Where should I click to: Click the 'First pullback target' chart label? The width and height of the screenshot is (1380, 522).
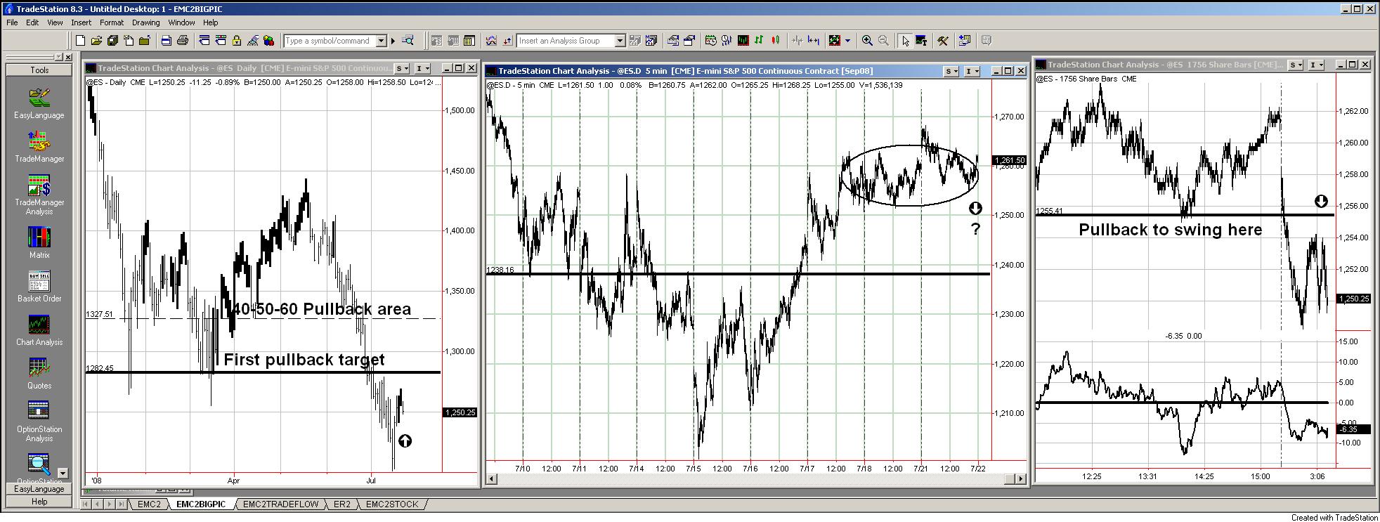pyautogui.click(x=304, y=360)
